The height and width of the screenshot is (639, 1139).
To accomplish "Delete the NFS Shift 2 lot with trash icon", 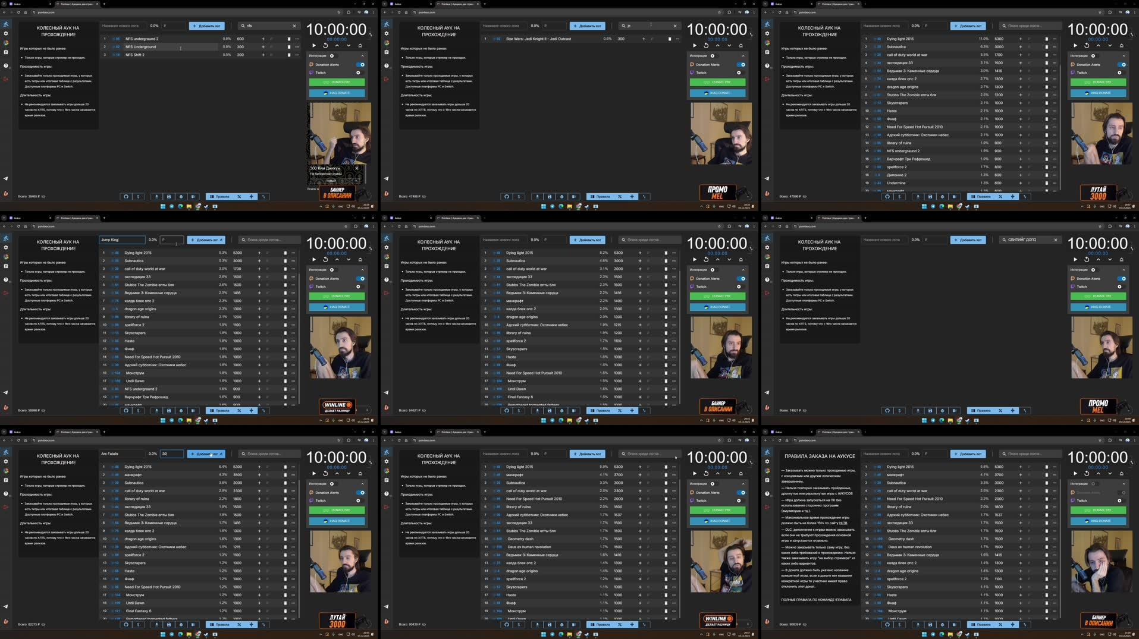I will (289, 55).
